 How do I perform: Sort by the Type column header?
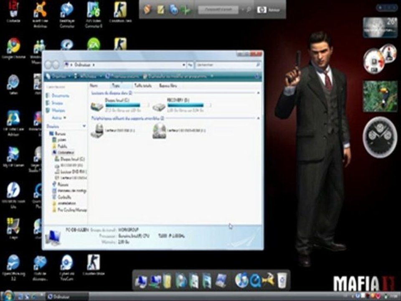click(x=116, y=85)
